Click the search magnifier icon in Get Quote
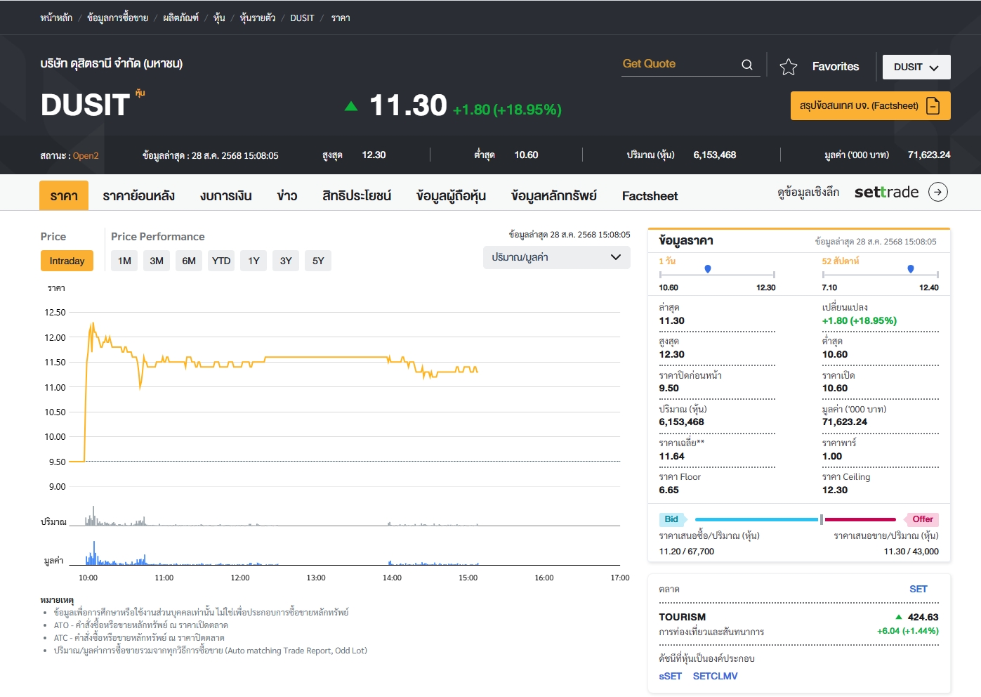The height and width of the screenshot is (697, 981). click(x=747, y=65)
